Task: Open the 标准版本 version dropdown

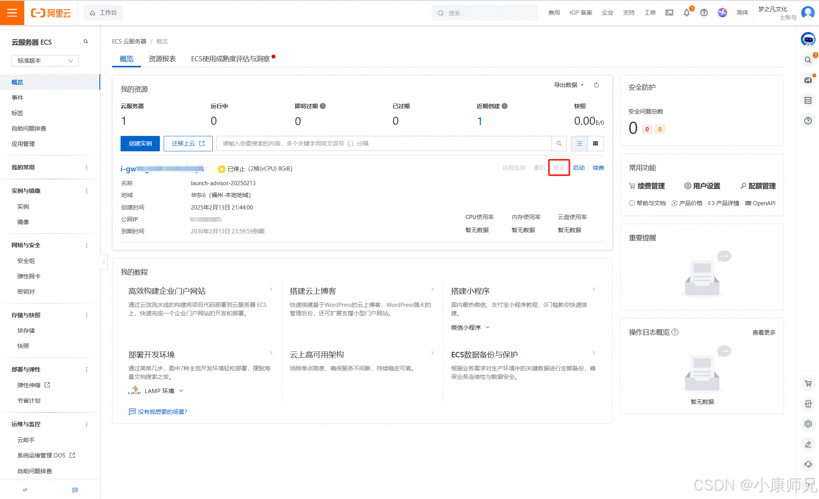Action: coord(45,61)
